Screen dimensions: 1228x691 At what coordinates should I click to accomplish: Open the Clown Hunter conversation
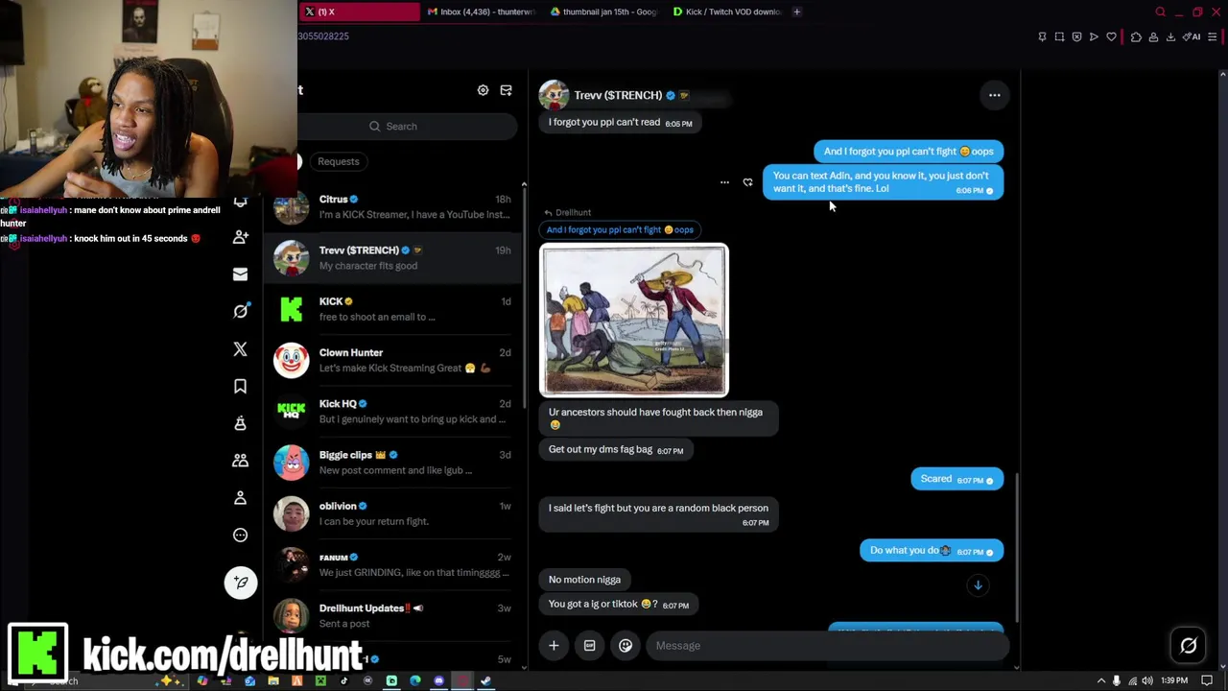[394, 360]
